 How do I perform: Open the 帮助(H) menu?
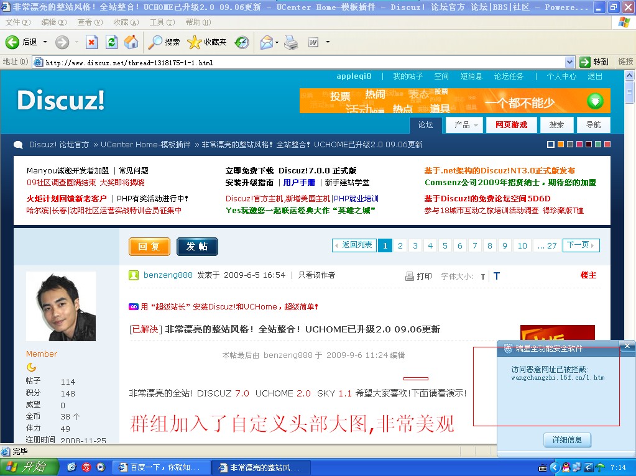198,22
